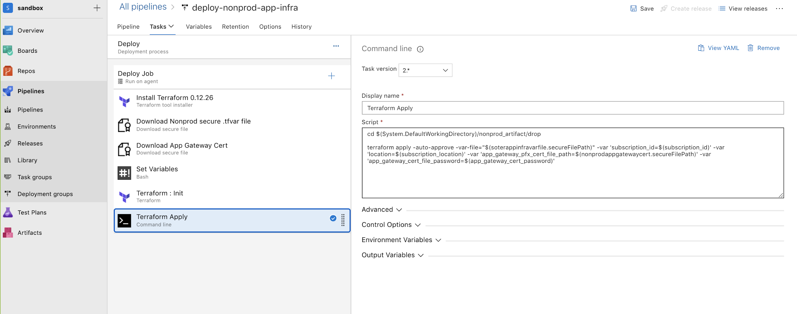Click the Command line info icon

coord(420,49)
